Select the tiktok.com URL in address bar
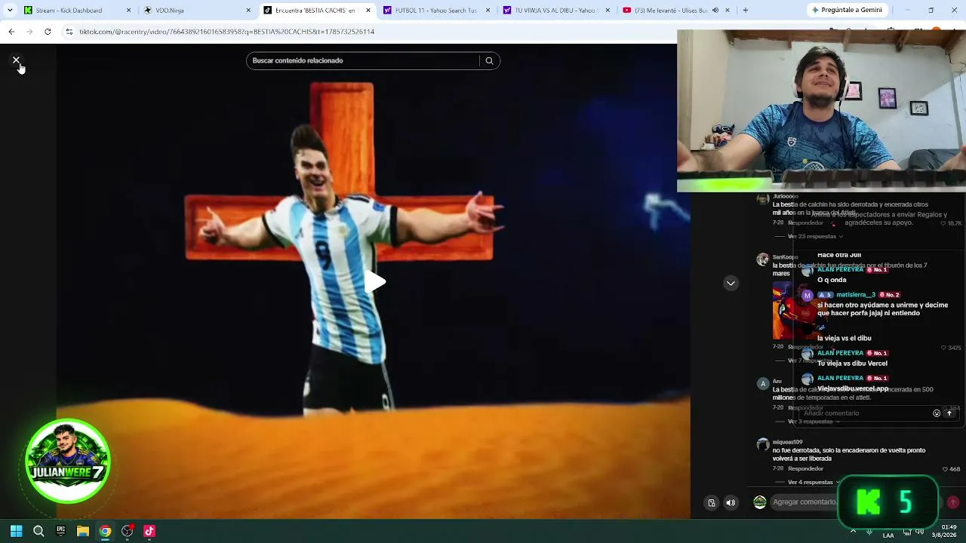Viewport: 966px width, 543px height. [x=227, y=32]
